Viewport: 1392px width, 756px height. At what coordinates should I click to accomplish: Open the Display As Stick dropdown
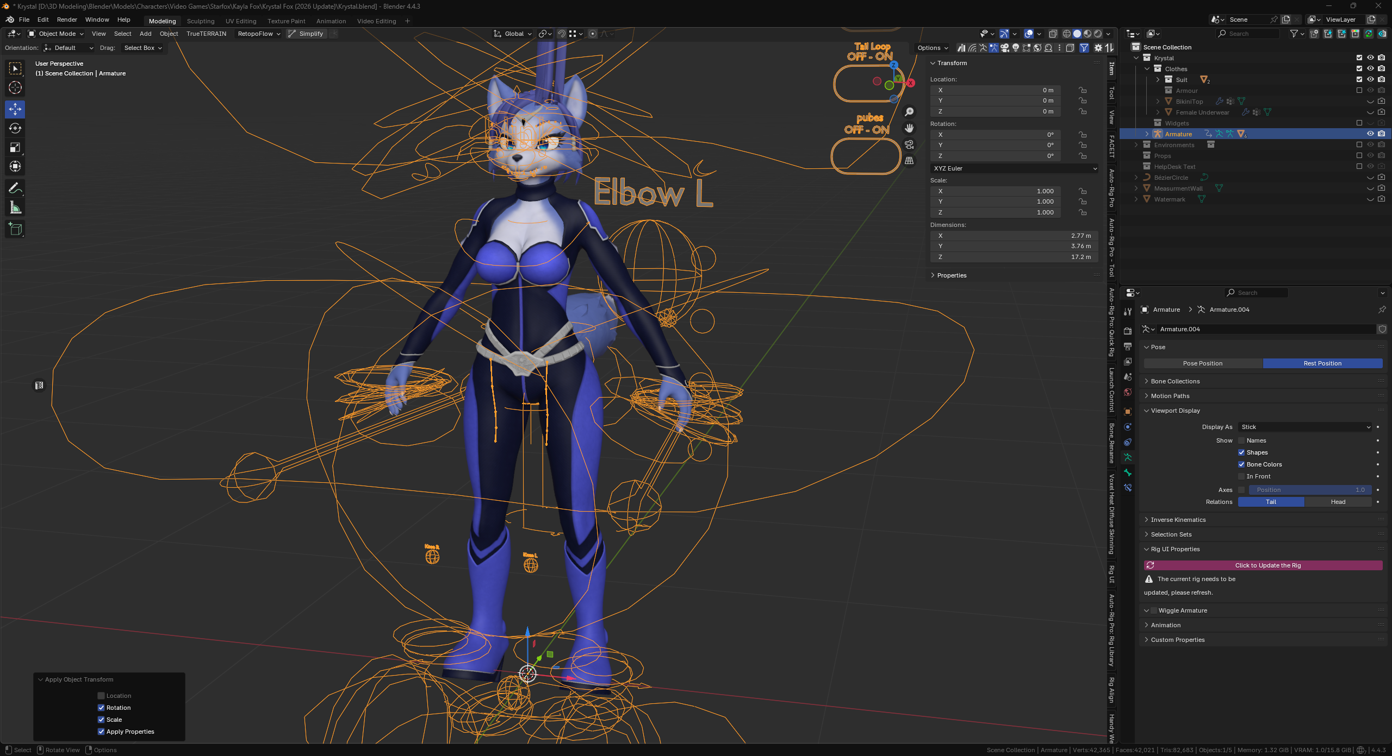point(1305,427)
